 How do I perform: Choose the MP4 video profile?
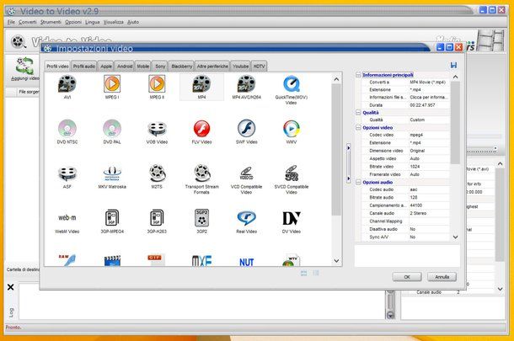point(201,84)
